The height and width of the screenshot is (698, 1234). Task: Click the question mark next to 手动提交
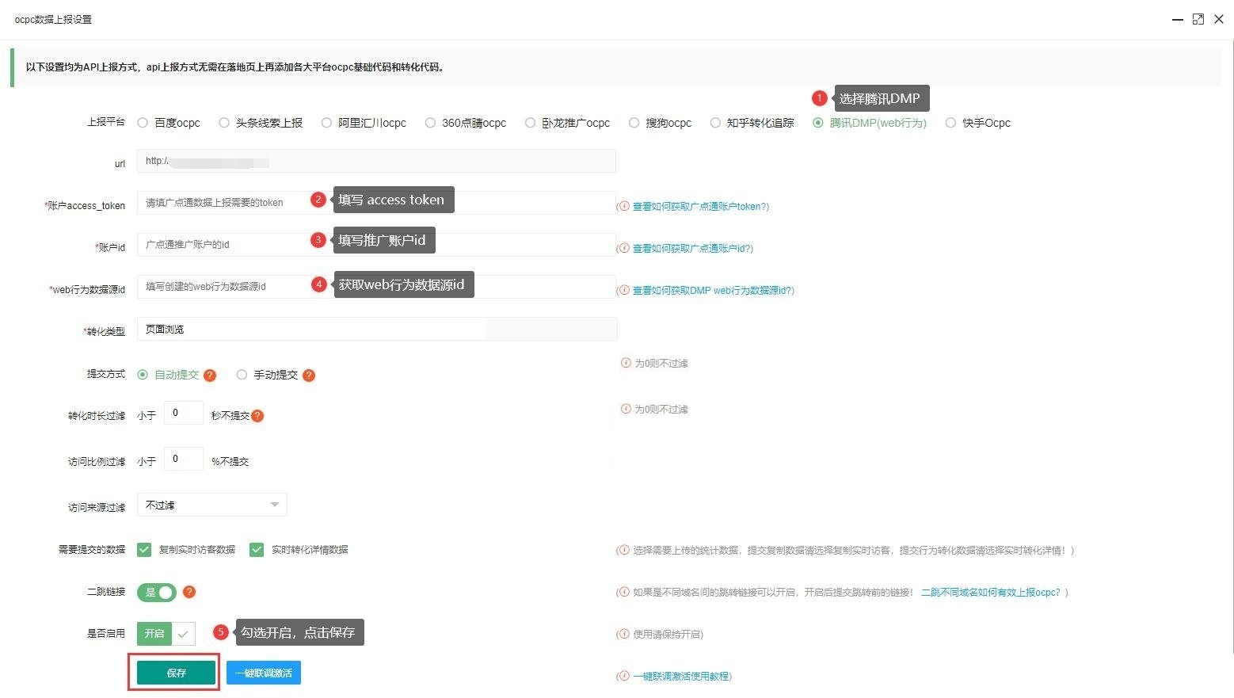pyautogui.click(x=309, y=375)
